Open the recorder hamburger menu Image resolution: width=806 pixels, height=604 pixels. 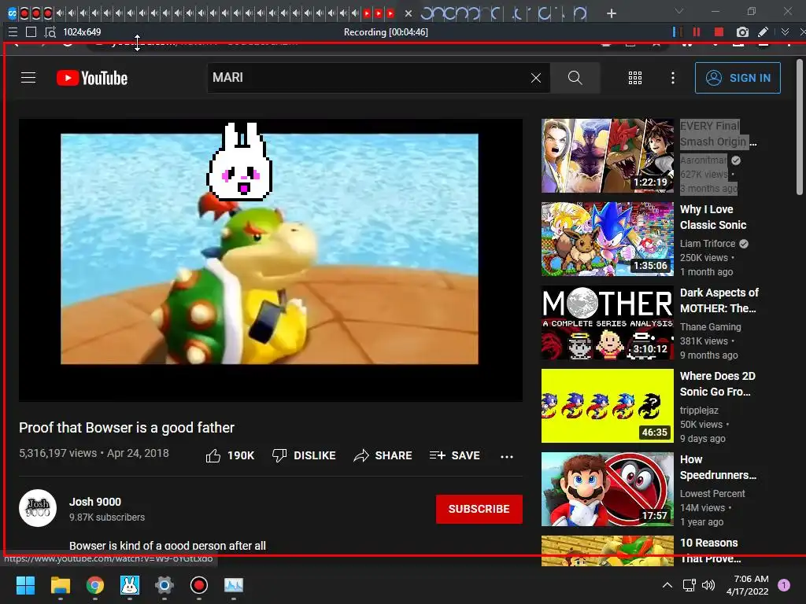coord(13,31)
